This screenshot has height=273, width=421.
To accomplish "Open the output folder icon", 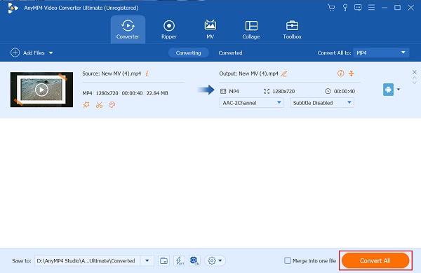I will pos(163,260).
